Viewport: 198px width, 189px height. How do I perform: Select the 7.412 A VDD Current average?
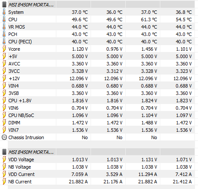(x=184, y=174)
